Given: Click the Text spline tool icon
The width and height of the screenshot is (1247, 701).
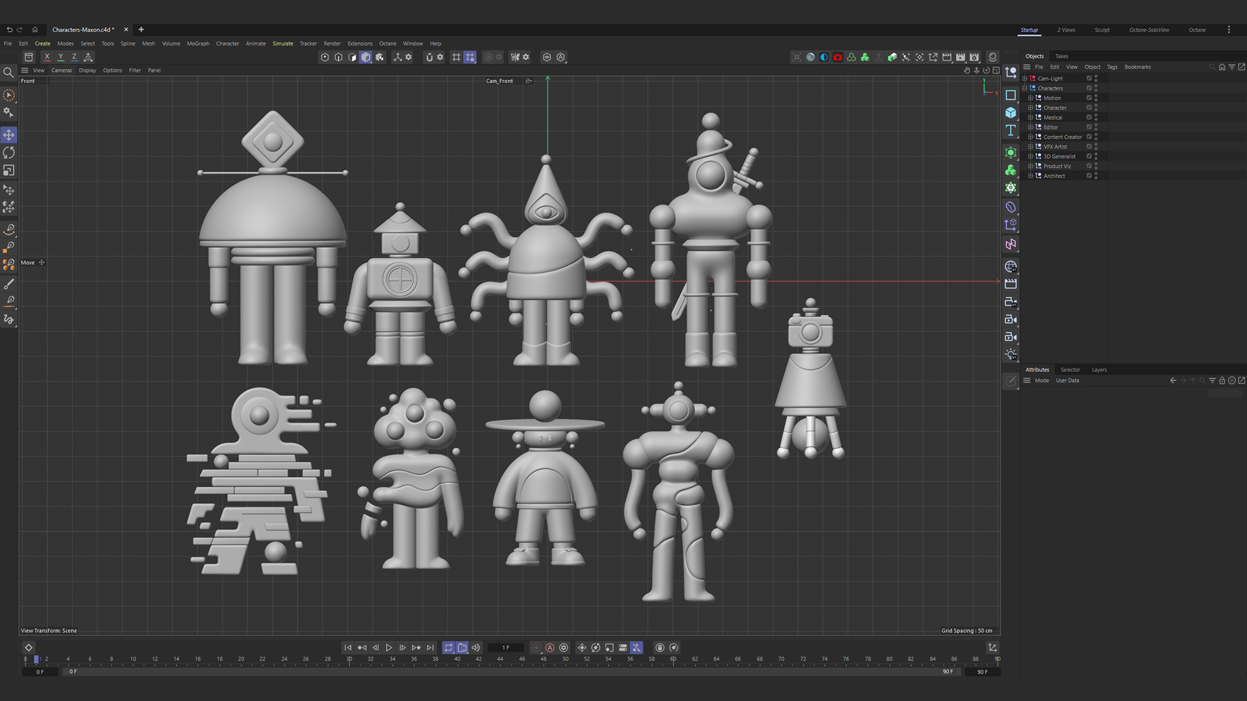Looking at the screenshot, I should click(1011, 130).
